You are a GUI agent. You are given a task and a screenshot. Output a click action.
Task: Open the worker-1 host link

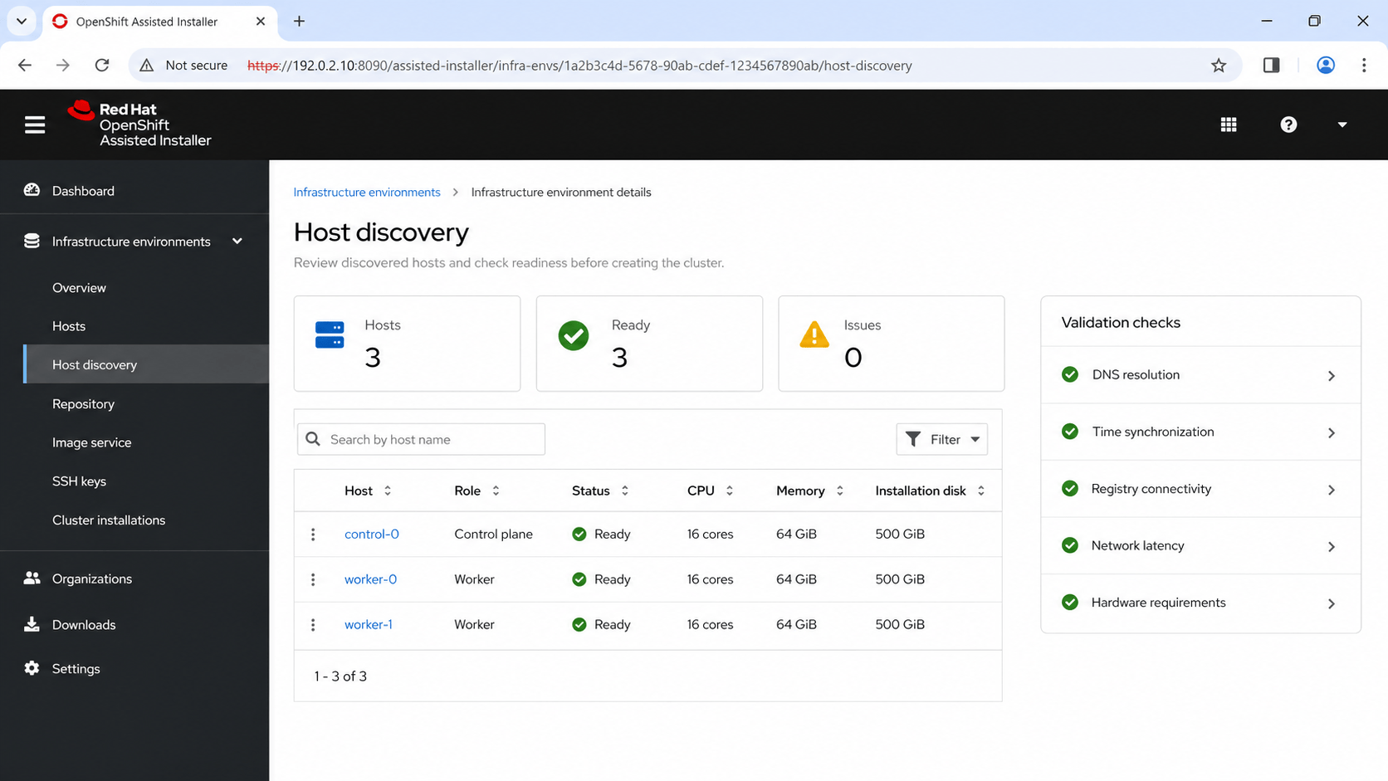369,624
